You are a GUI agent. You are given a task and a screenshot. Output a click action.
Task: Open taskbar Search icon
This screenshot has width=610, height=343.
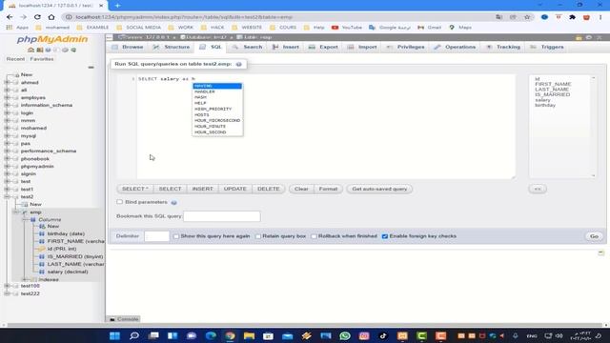click(134, 335)
